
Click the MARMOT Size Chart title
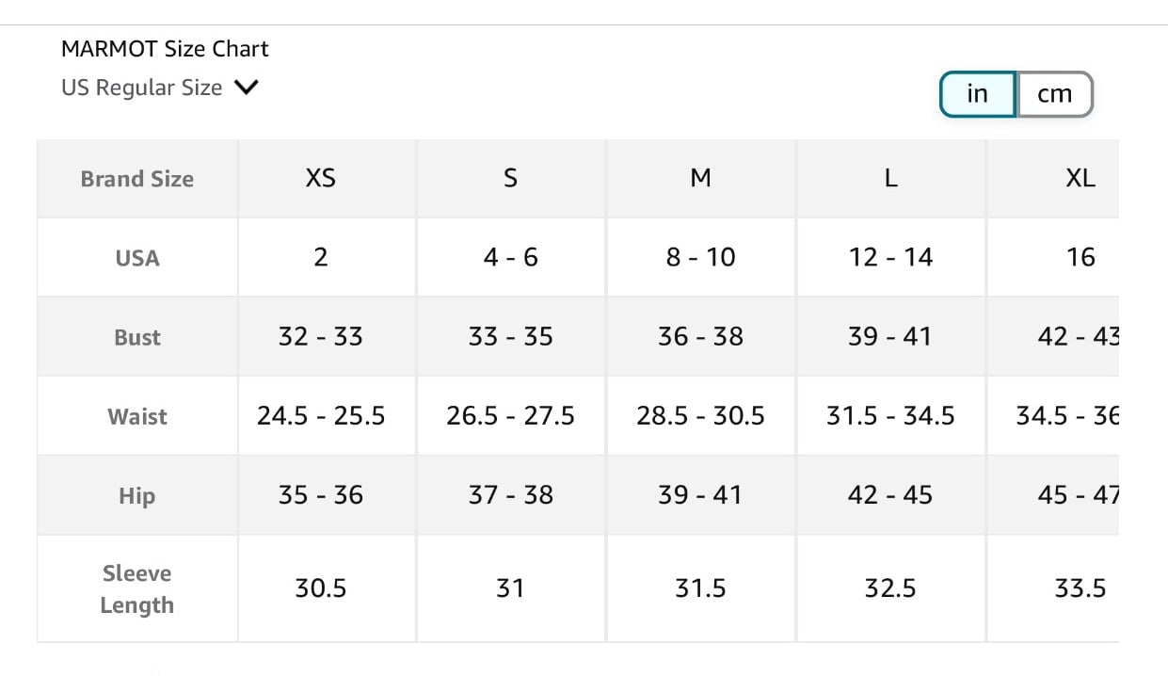165,49
